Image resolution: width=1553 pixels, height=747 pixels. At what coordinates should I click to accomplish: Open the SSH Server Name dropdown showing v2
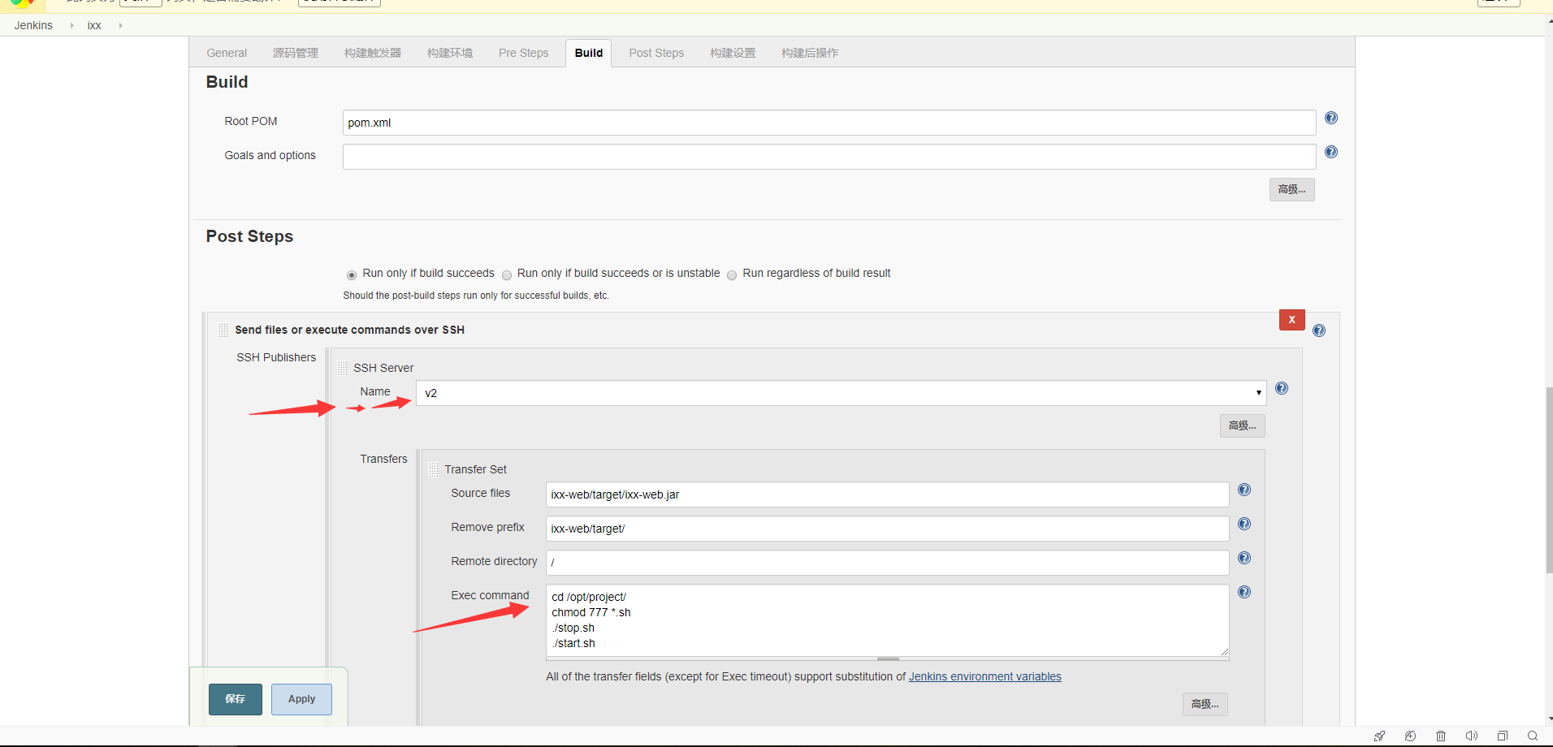[x=840, y=394]
